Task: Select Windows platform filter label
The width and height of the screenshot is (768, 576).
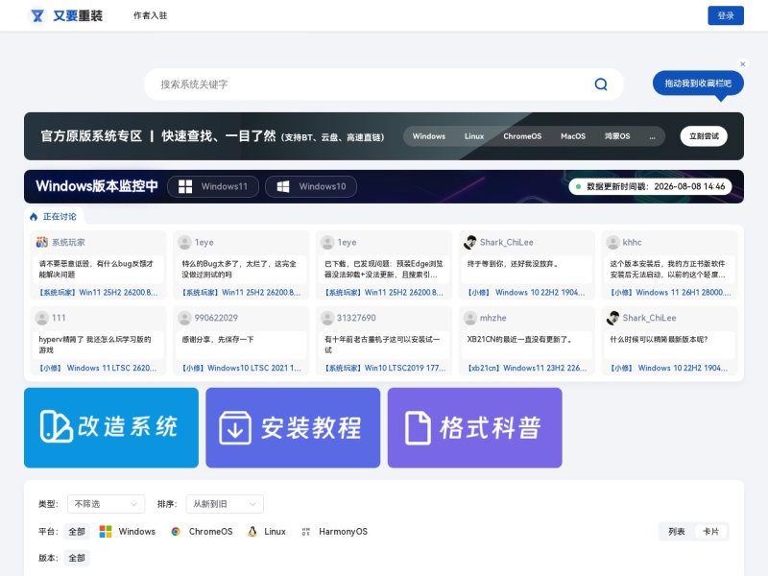Action: 136,532
